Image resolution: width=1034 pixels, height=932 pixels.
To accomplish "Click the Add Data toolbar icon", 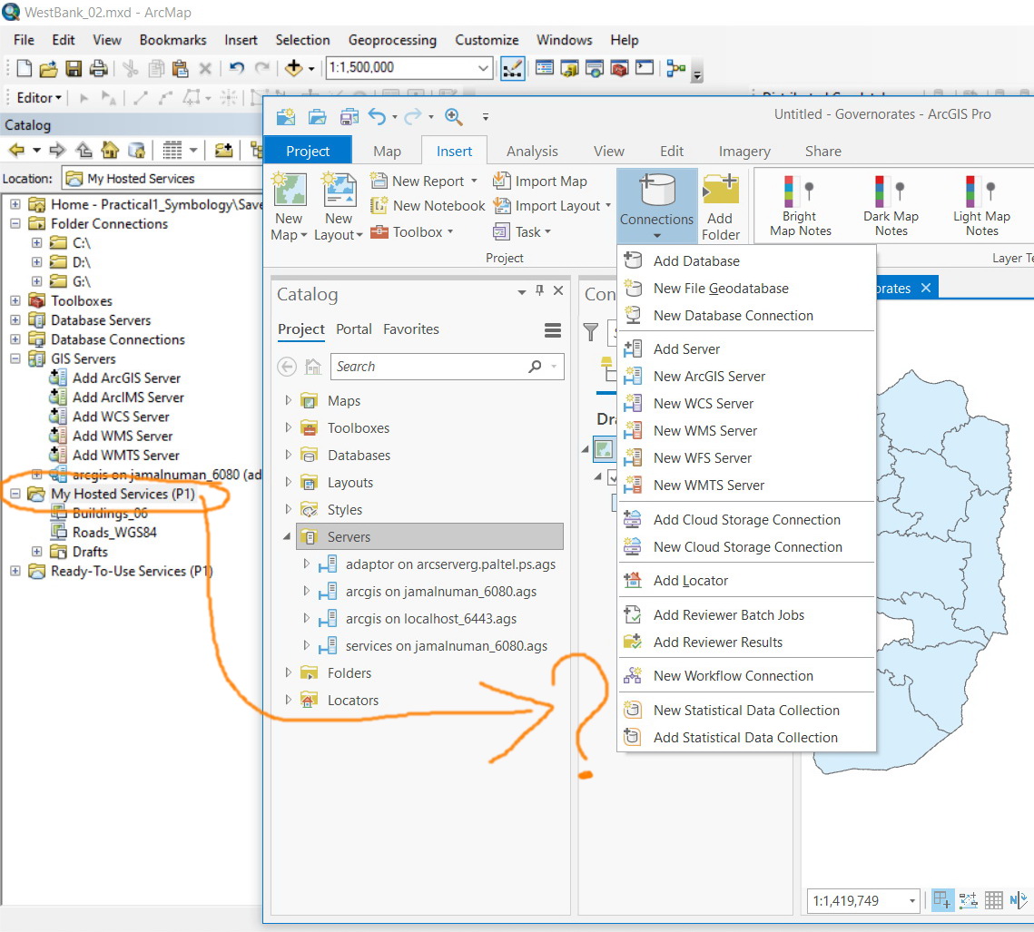I will (x=293, y=68).
